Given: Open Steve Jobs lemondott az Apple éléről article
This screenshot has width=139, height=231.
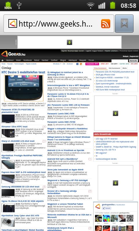Looking at the screenshot, I should tap(65, 170).
